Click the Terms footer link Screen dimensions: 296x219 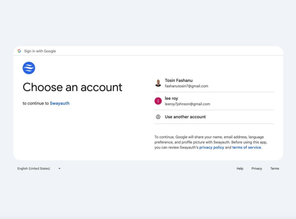click(x=275, y=169)
